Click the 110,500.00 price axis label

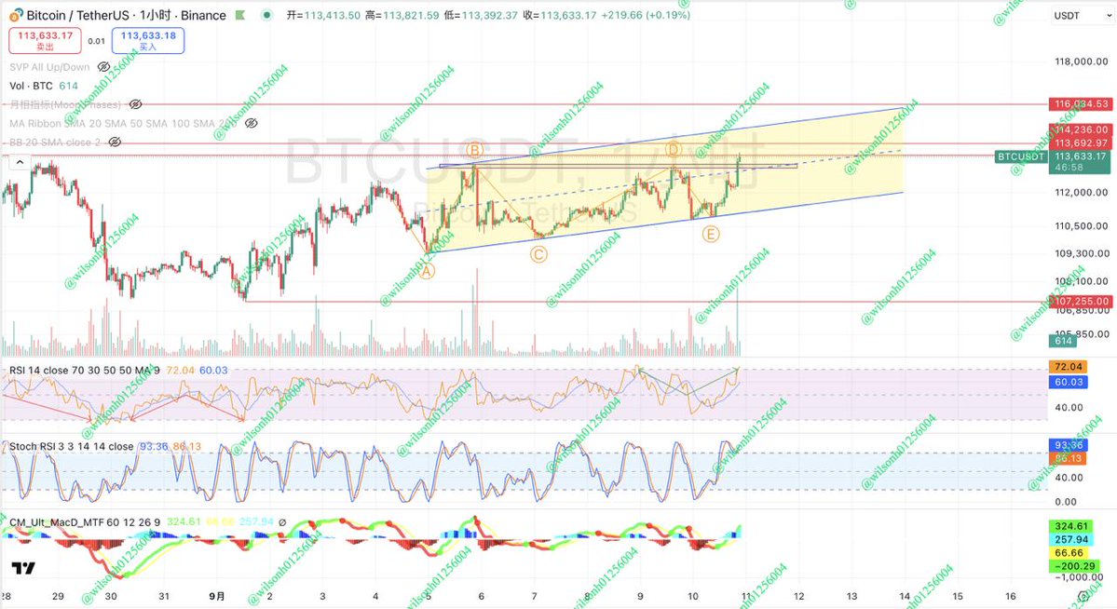point(1081,225)
